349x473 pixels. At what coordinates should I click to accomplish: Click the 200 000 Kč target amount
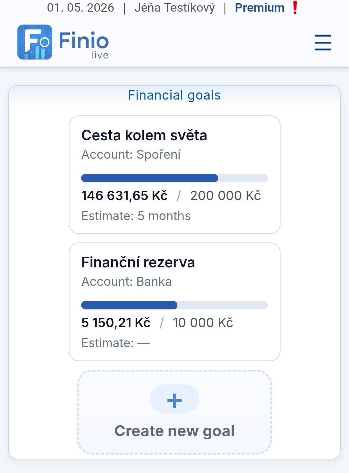[225, 196]
